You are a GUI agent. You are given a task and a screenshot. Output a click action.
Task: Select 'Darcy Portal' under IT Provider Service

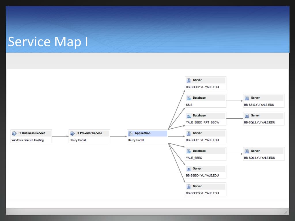(x=78, y=140)
